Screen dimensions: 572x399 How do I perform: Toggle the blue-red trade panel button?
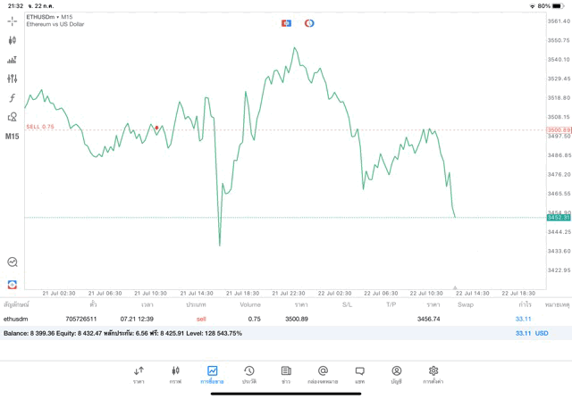(286, 23)
